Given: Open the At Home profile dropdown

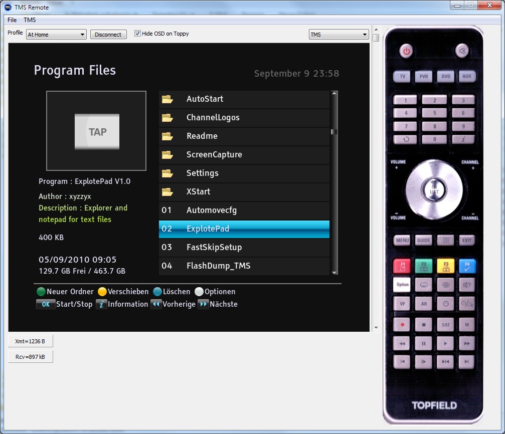Looking at the screenshot, I should (56, 35).
